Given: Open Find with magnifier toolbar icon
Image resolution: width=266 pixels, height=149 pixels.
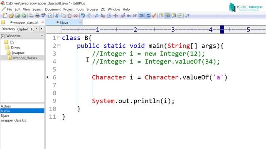Looking at the screenshot, I should pos(96,16).
